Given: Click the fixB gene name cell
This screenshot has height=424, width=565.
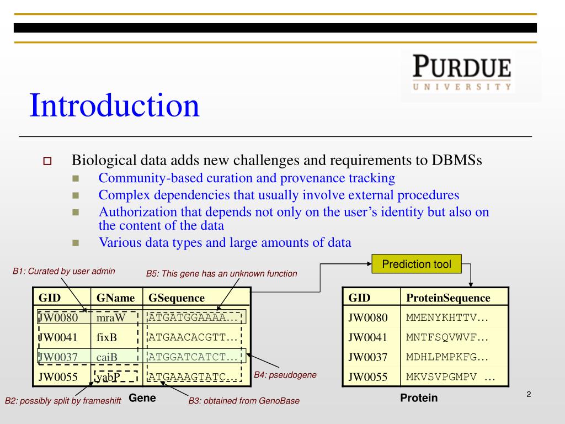Looking at the screenshot, I should [x=106, y=337].
